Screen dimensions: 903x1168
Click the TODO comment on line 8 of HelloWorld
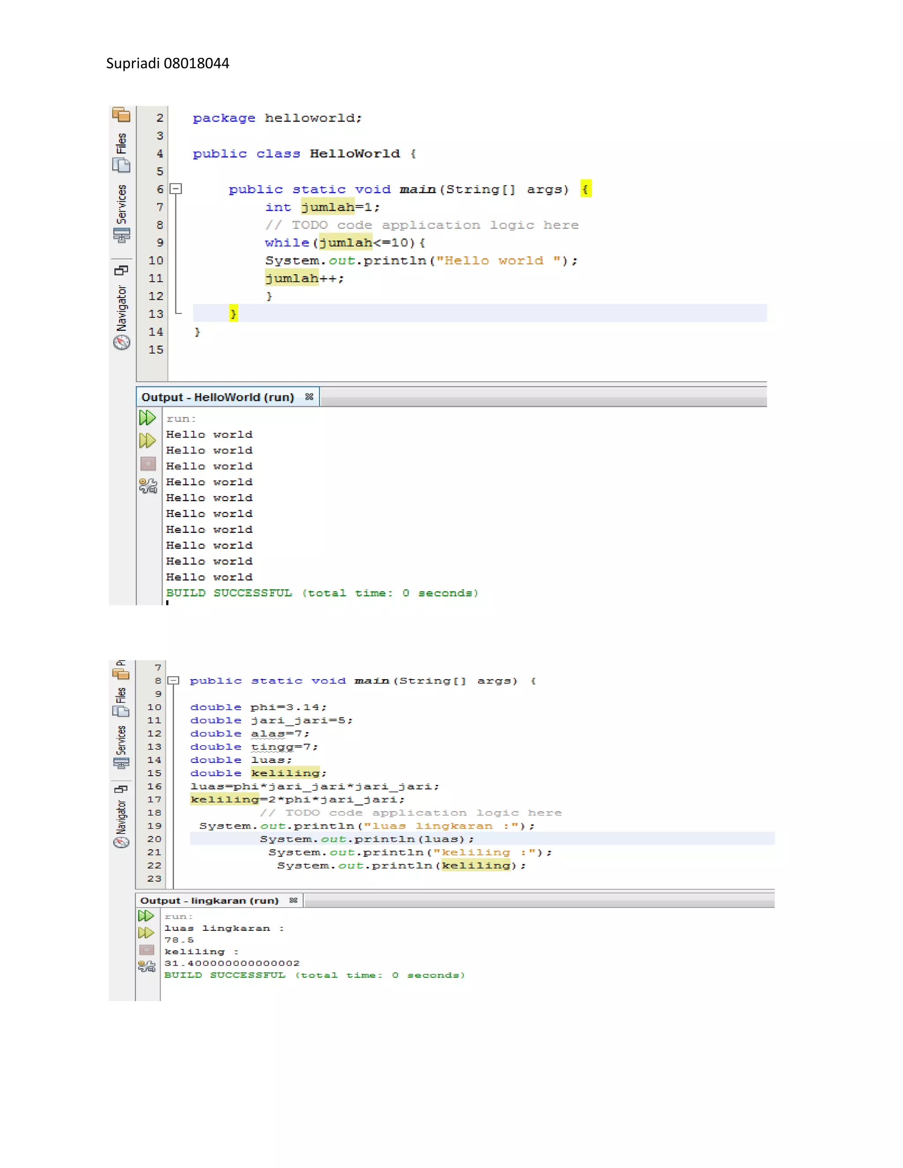coord(422,225)
